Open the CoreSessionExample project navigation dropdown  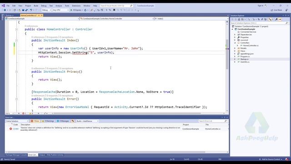point(42,19)
